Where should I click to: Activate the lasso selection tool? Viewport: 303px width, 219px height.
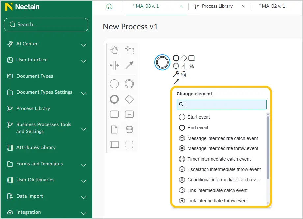click(x=129, y=50)
